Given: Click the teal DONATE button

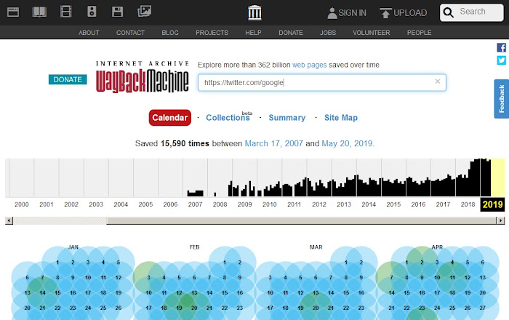Looking at the screenshot, I should [68, 79].
